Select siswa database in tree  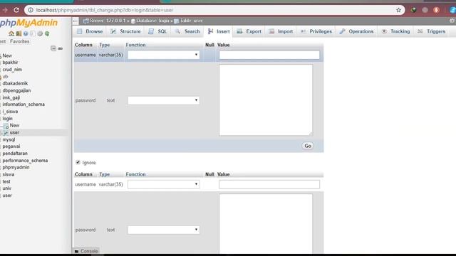[8, 174]
